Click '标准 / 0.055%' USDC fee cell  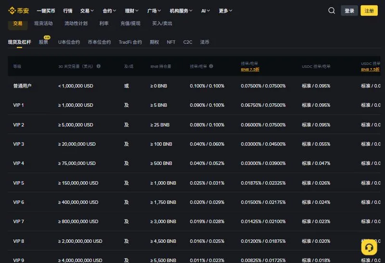(x=316, y=144)
